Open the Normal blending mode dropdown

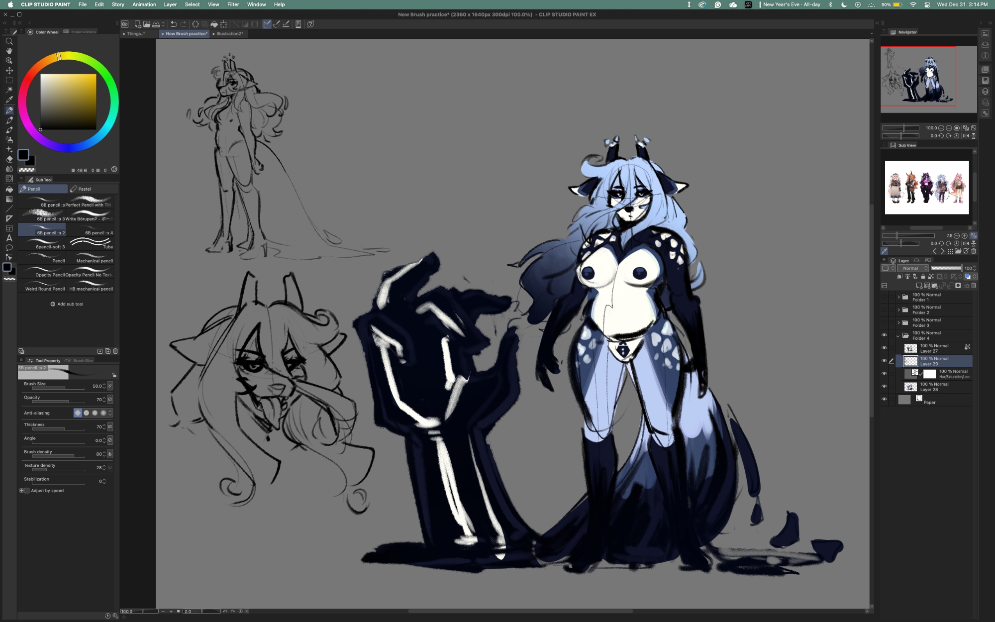[x=912, y=268]
